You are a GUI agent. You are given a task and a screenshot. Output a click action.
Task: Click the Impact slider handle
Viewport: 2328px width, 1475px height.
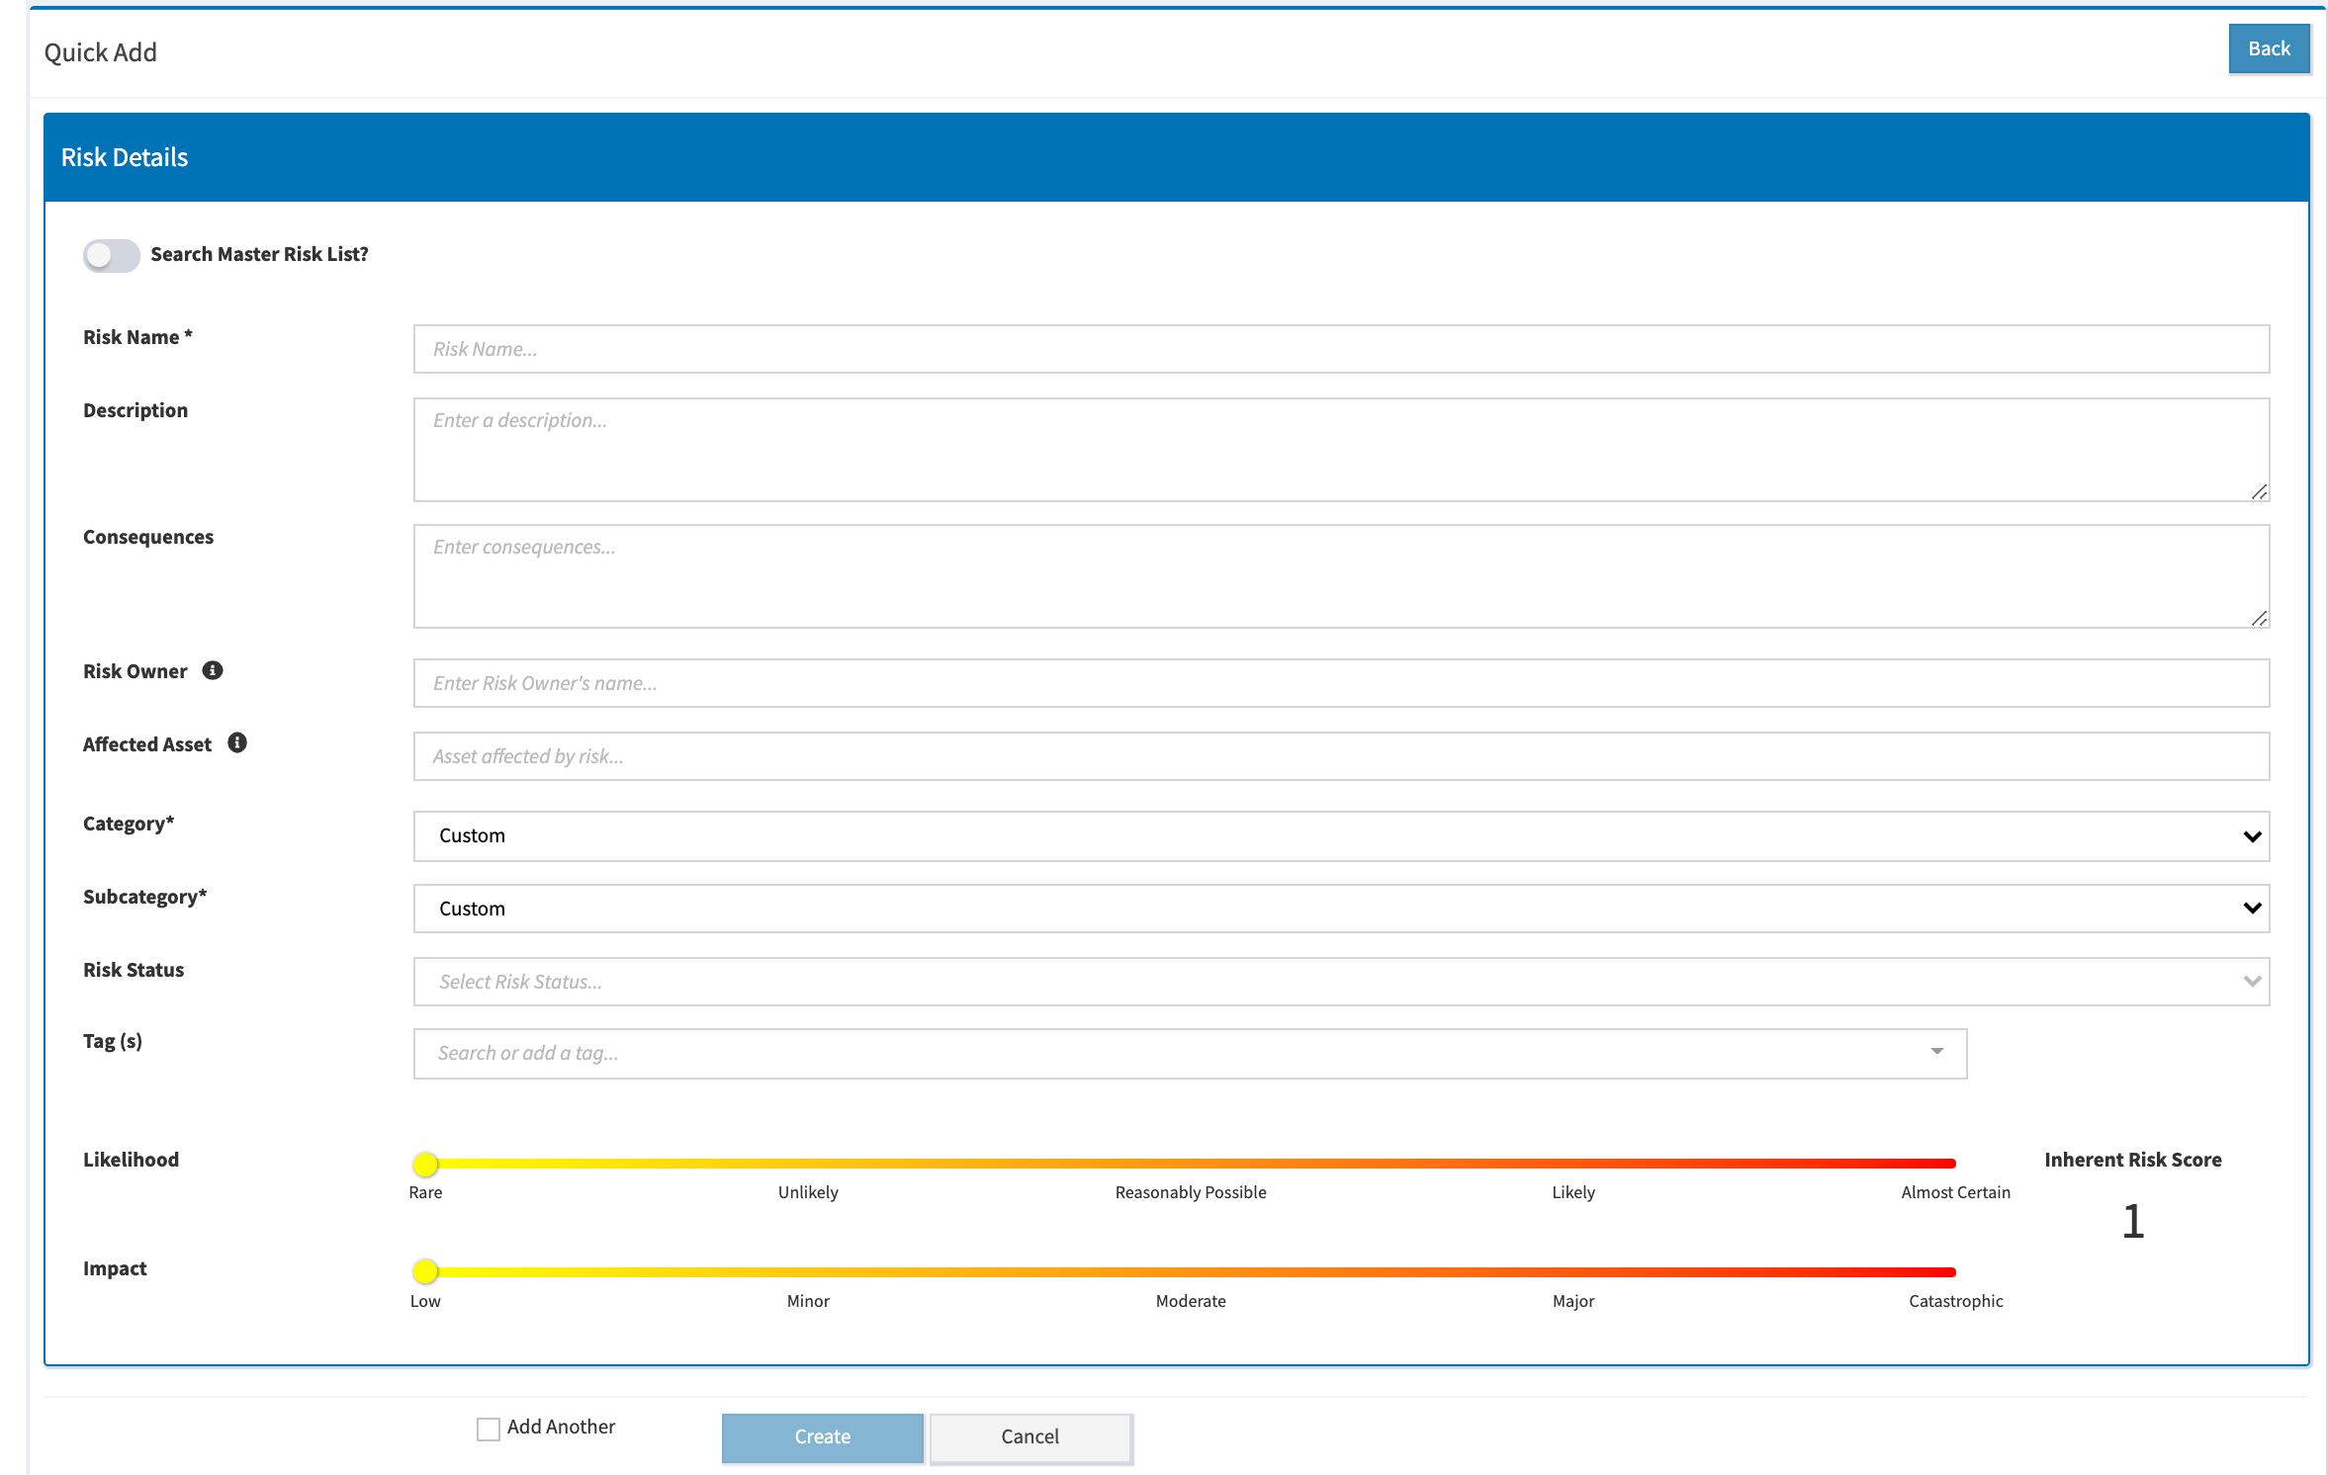click(425, 1272)
